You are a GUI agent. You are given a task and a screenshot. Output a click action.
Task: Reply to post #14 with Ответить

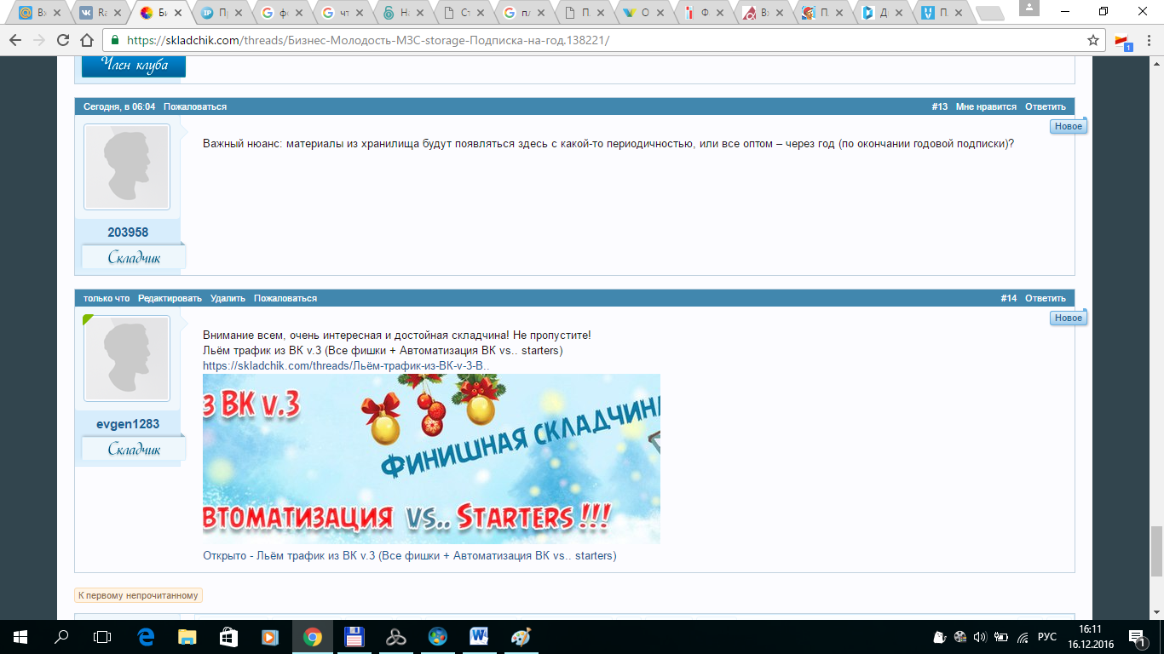(x=1046, y=298)
